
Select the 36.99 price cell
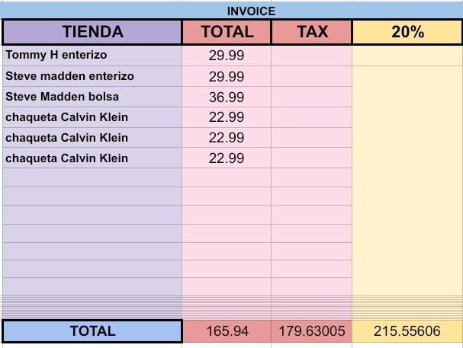tap(227, 97)
